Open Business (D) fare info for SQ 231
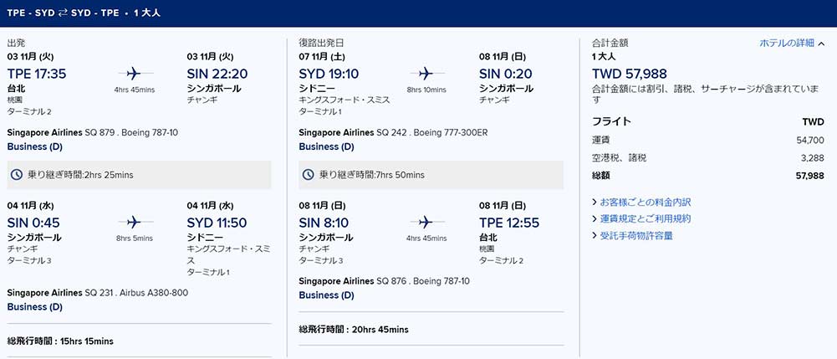Screen dimensions: 837x359 pos(34,307)
